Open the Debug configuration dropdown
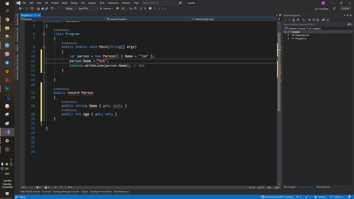 pyautogui.click(x=70, y=9)
